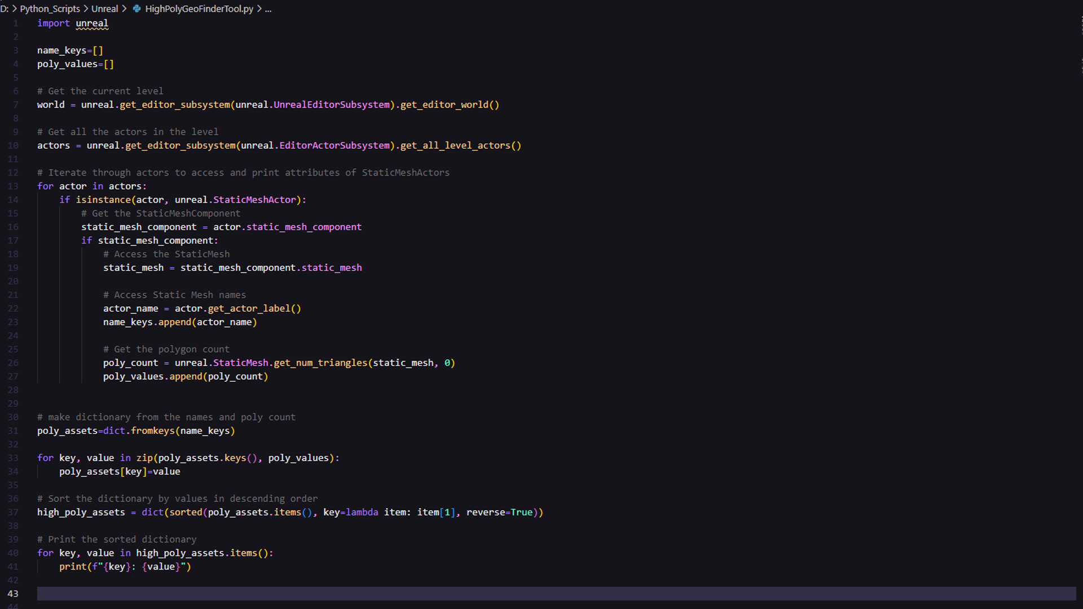
Task: Click 'world' variable on line 7
Action: (51, 104)
